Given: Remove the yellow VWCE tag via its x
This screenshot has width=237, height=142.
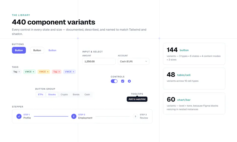Looking at the screenshot, I should point(48,72).
